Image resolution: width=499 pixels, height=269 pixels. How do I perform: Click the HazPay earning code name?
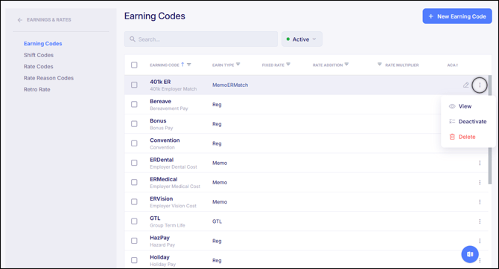pyautogui.click(x=160, y=238)
